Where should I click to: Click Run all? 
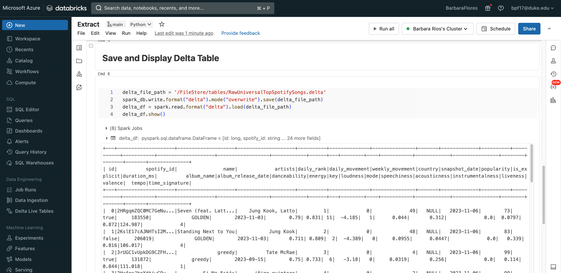pyautogui.click(x=384, y=29)
